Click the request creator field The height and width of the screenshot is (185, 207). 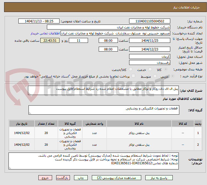[115, 33]
